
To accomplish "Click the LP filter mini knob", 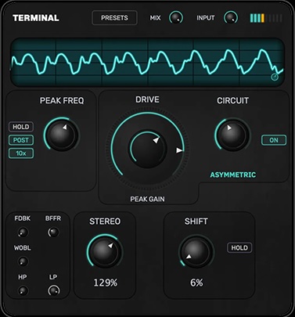I will (x=53, y=290).
